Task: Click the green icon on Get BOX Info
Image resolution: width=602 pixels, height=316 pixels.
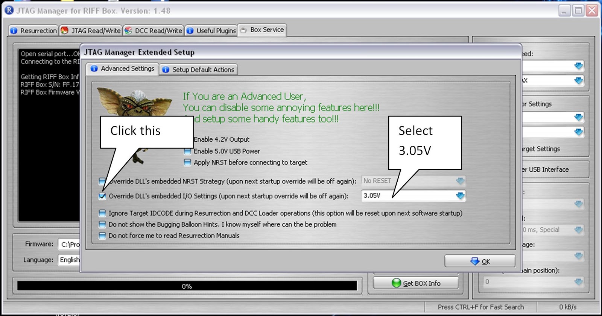Action: click(396, 283)
